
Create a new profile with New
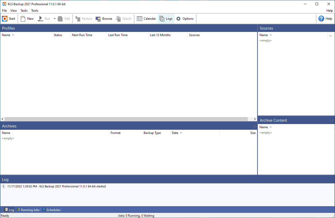pyautogui.click(x=27, y=19)
